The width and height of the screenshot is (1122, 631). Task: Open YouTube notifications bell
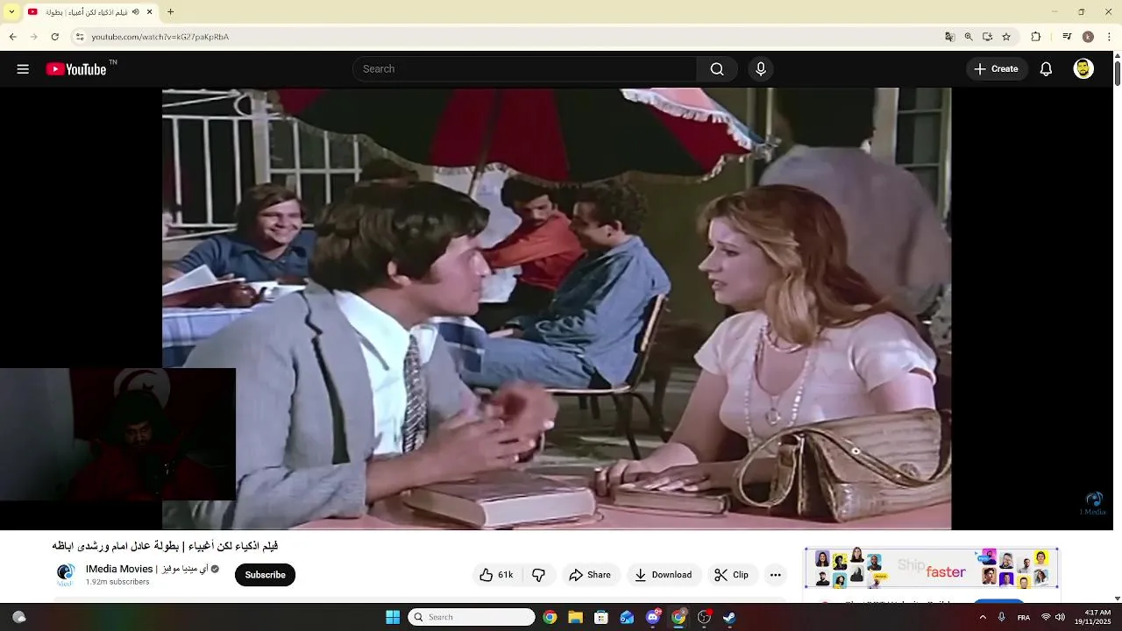click(1046, 69)
